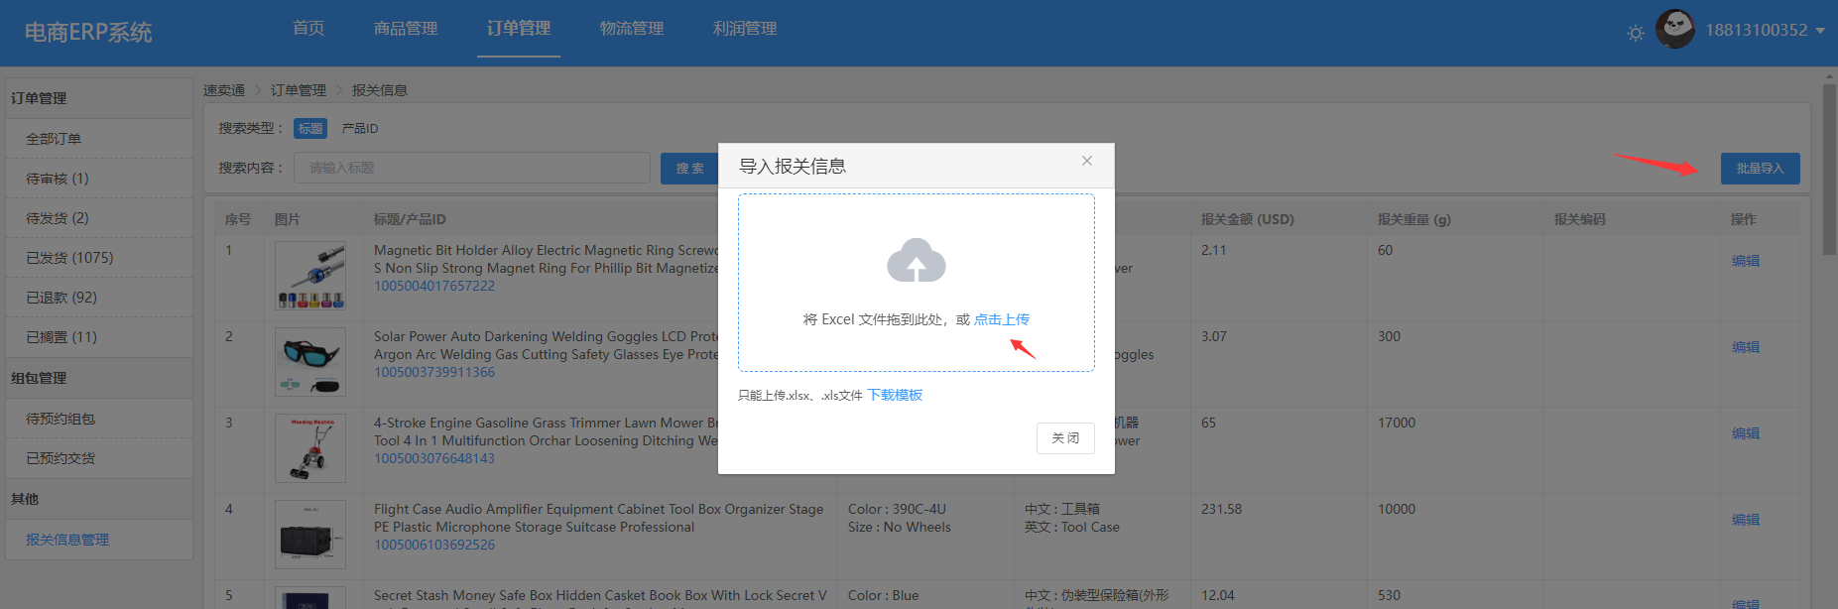The image size is (1838, 609).
Task: Click the 关闭 button in dialog
Action: [x=1065, y=437]
